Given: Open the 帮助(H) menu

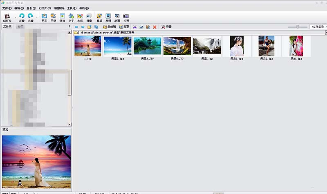Looking at the screenshot, I should pyautogui.click(x=84, y=8).
